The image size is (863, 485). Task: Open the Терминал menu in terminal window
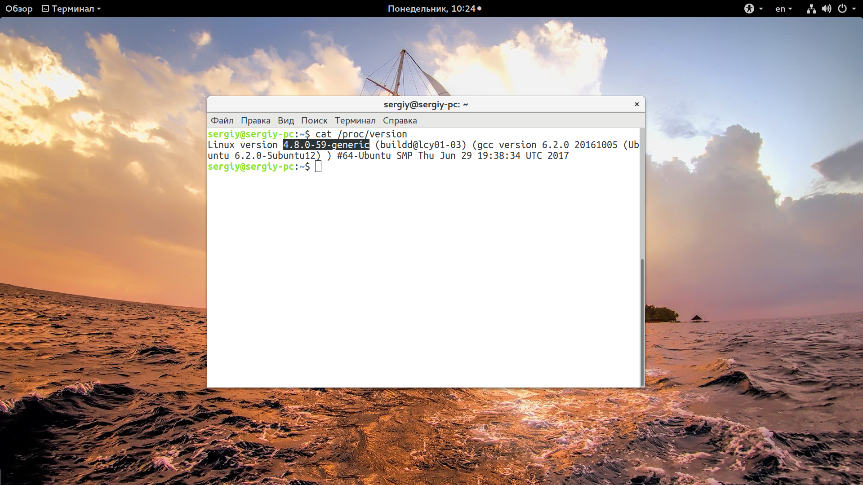click(355, 120)
